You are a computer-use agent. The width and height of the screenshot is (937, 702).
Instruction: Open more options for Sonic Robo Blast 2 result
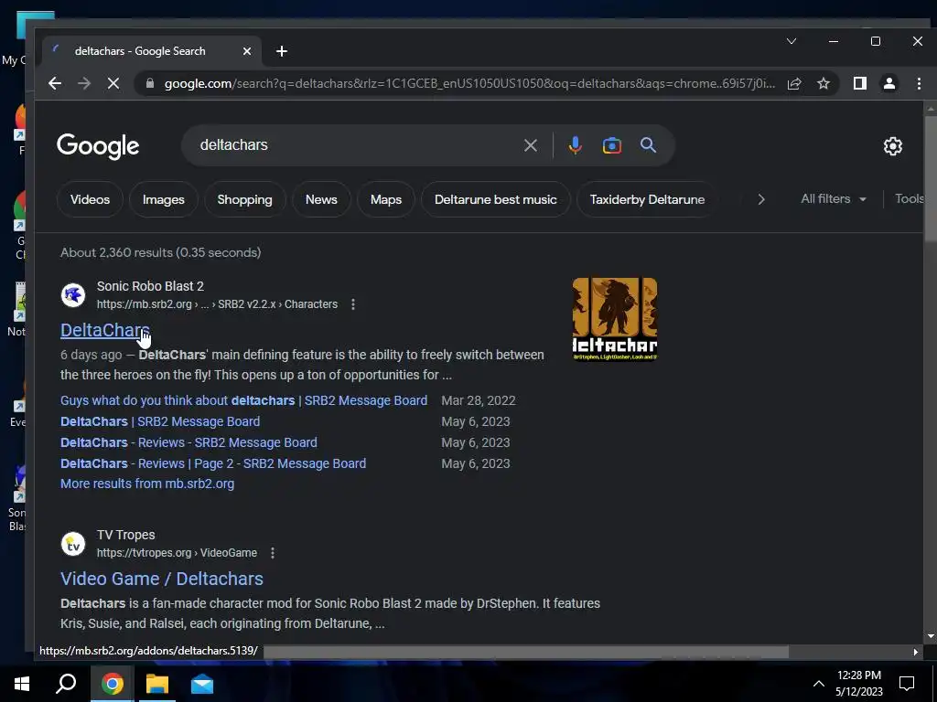(x=353, y=304)
